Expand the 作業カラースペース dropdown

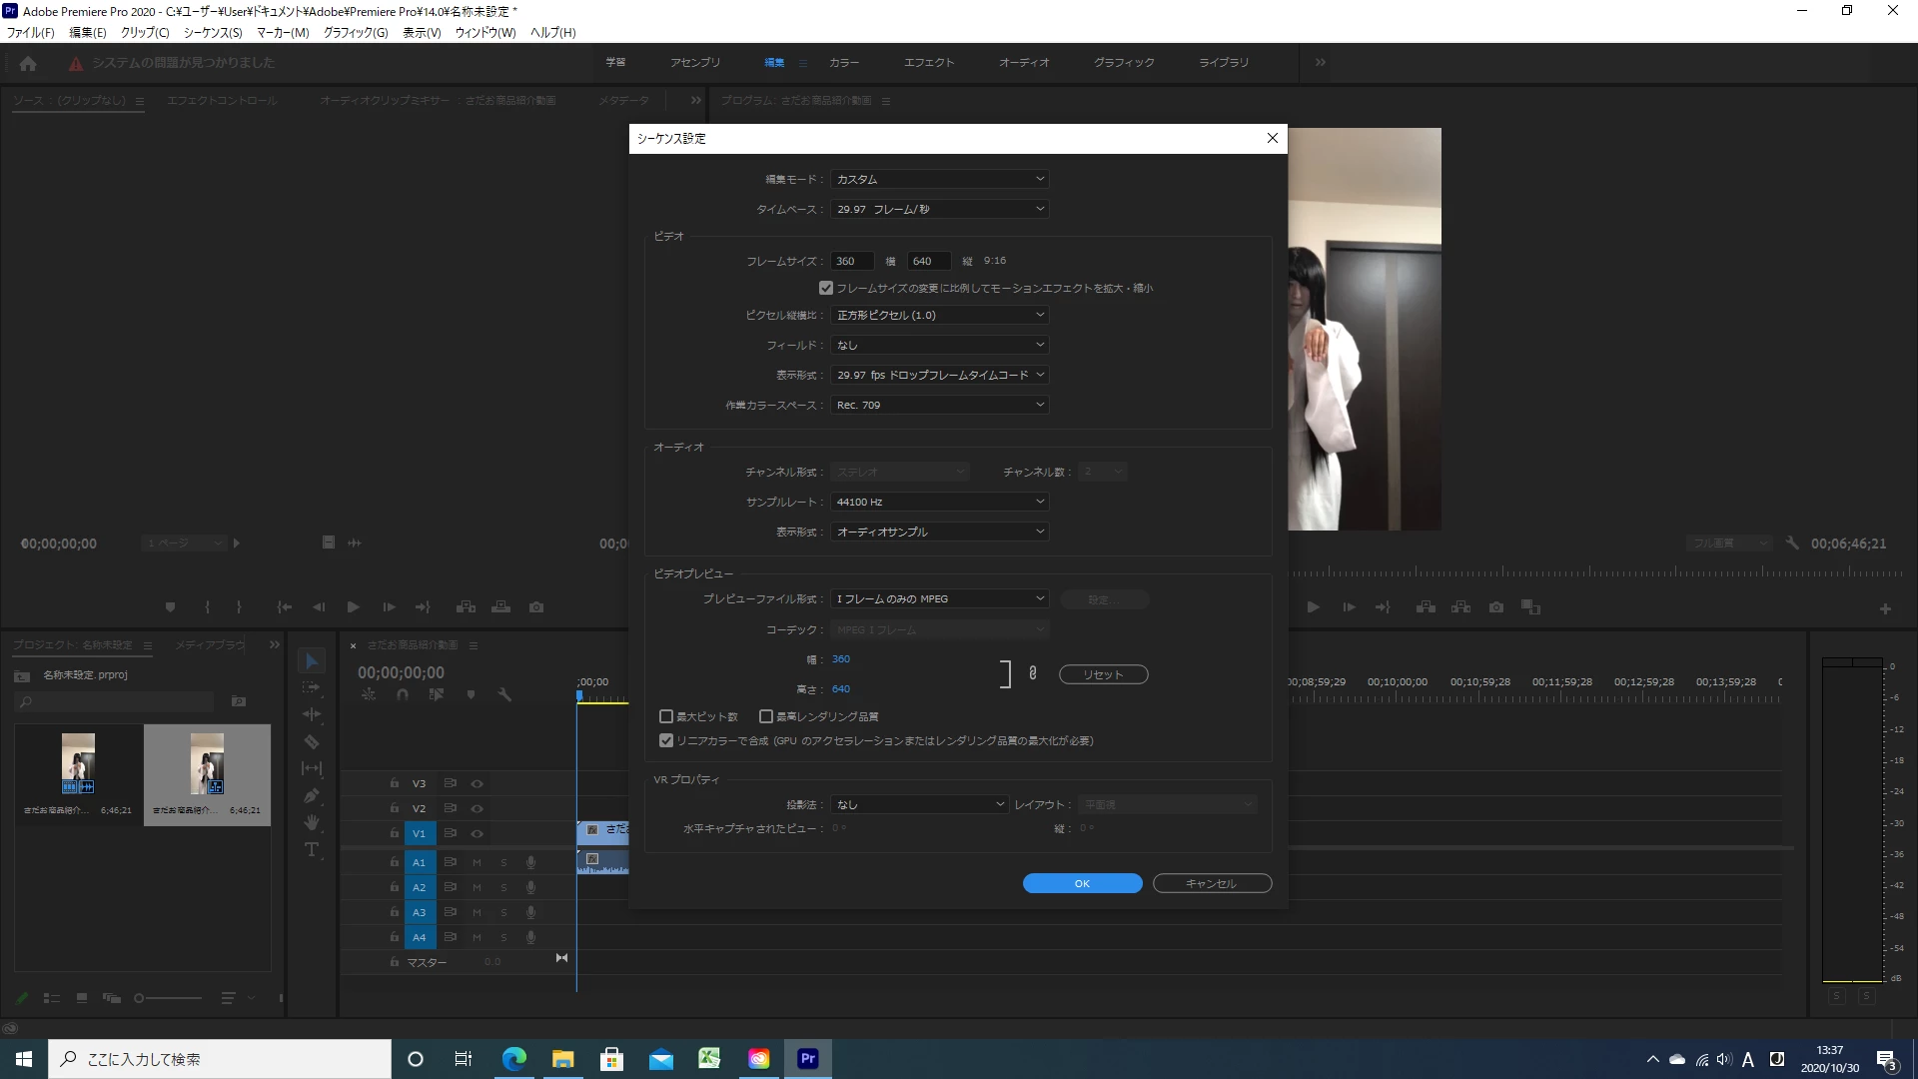(939, 405)
